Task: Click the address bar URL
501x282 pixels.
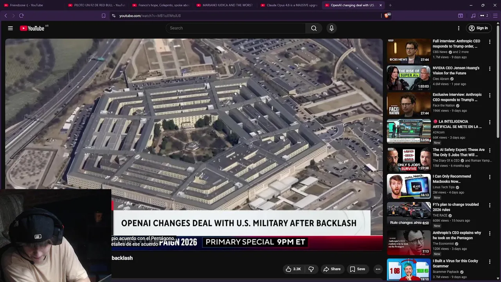Action: pyautogui.click(x=150, y=16)
